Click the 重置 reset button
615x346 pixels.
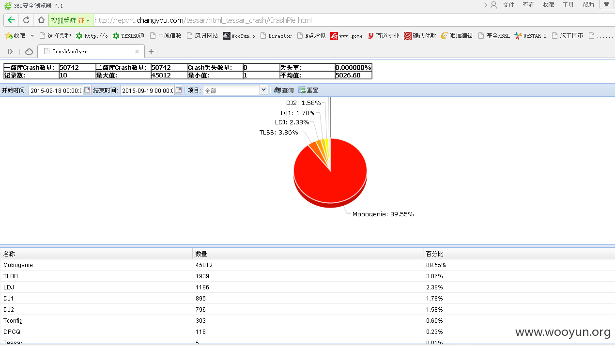308,90
